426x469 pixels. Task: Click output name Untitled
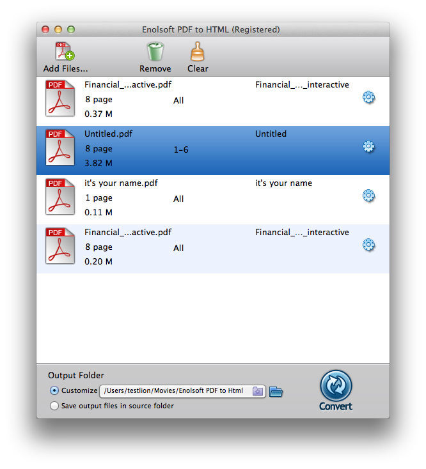pyautogui.click(x=271, y=134)
